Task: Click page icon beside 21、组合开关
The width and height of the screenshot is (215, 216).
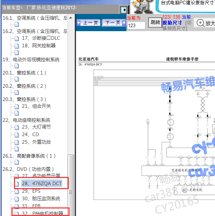Action: coord(17,106)
